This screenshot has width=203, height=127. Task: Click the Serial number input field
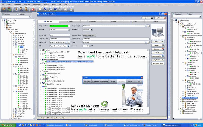click(x=116, y=39)
